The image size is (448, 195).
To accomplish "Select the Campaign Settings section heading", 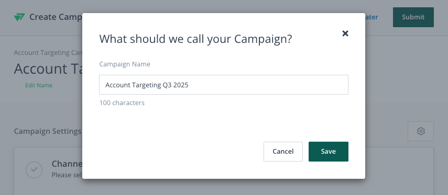I will [48, 131].
